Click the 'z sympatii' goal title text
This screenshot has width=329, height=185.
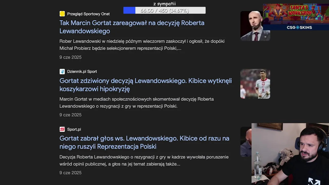(x=164, y=4)
